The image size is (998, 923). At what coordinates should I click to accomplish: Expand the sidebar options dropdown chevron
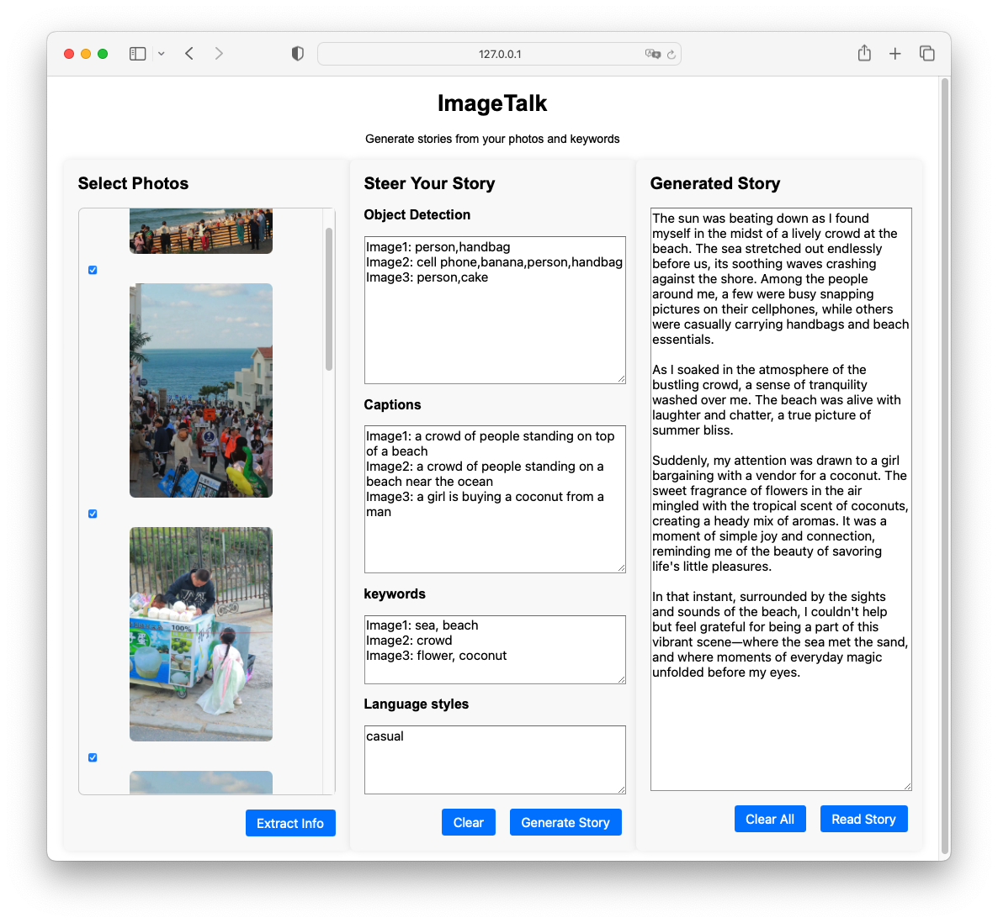click(162, 54)
